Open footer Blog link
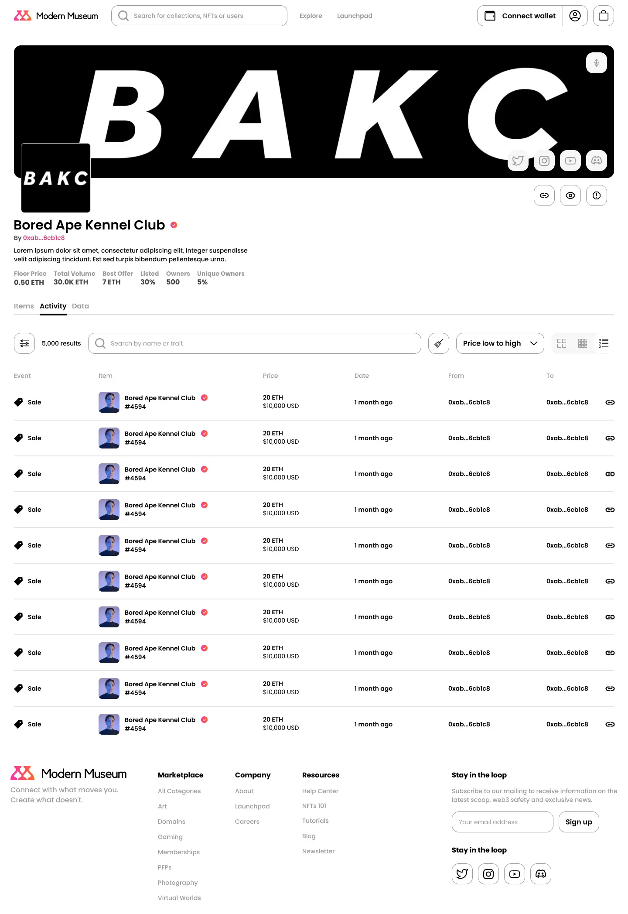The image size is (628, 914). tap(309, 836)
